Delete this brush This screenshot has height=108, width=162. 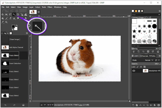click(x=148, y=52)
